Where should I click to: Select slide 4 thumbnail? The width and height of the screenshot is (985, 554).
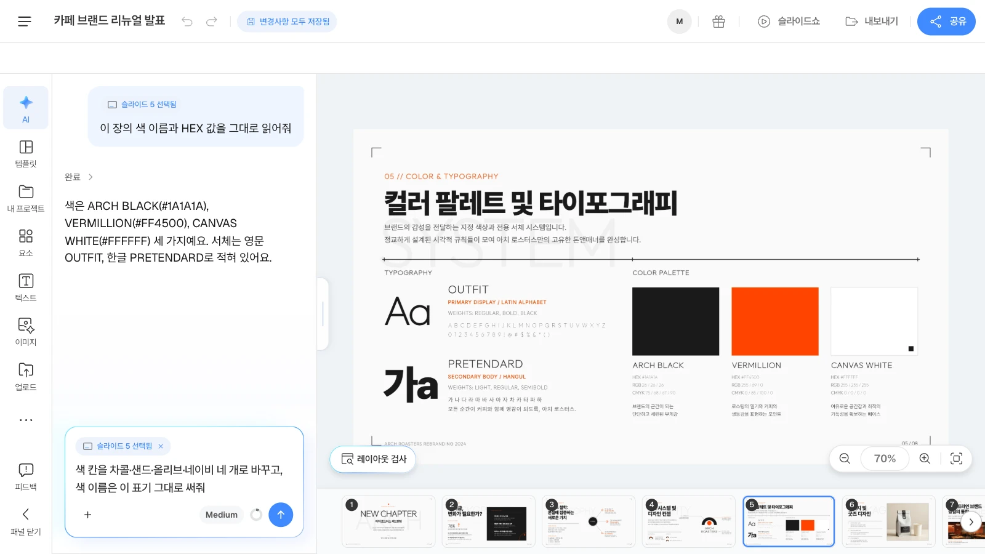click(688, 521)
